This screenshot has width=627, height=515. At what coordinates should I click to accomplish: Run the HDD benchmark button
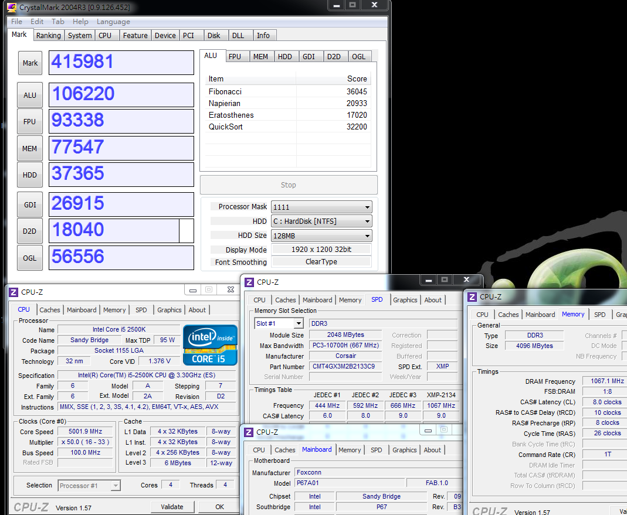(x=30, y=175)
